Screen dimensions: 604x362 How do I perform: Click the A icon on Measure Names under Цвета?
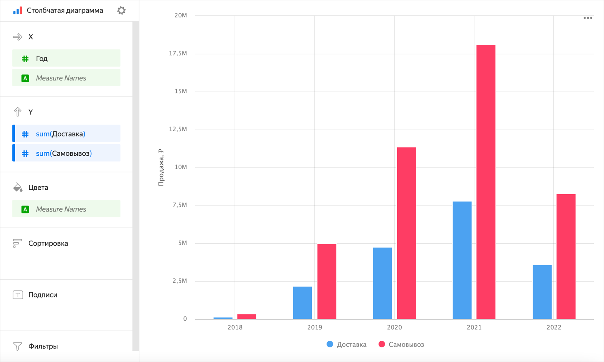[25, 209]
